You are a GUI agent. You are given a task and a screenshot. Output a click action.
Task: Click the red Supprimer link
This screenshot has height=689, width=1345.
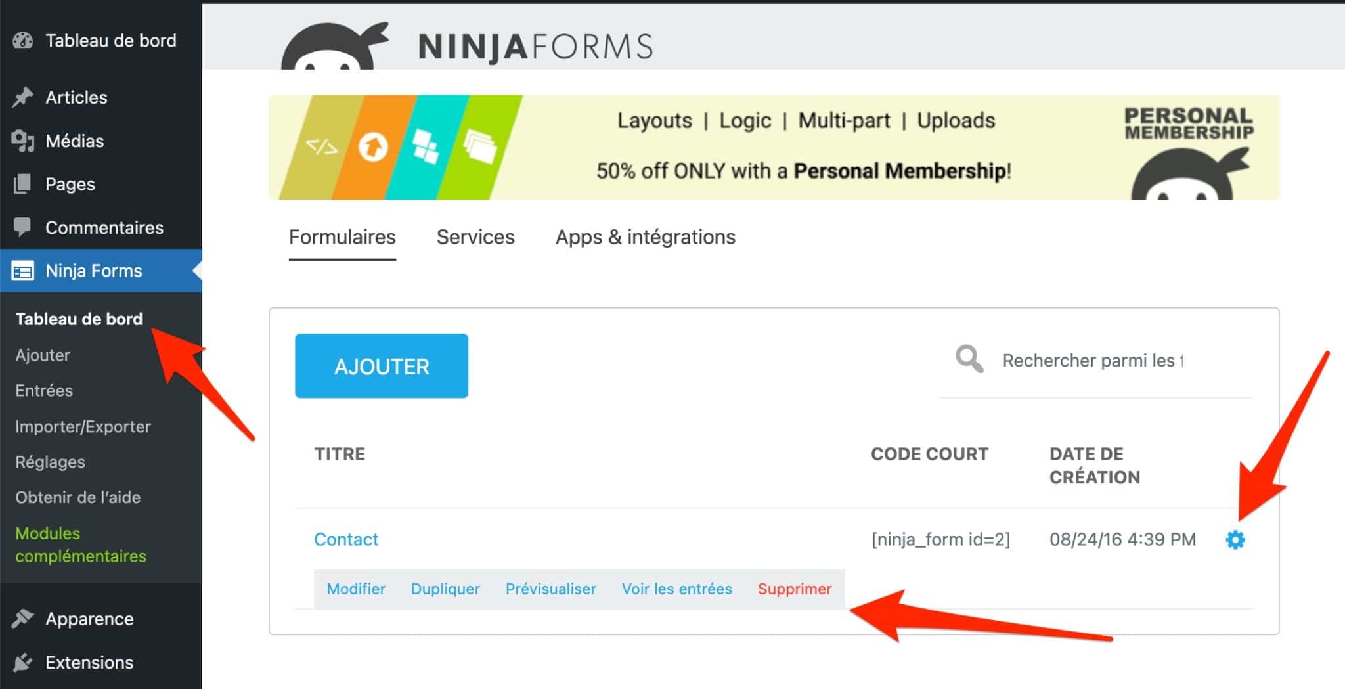tap(795, 589)
